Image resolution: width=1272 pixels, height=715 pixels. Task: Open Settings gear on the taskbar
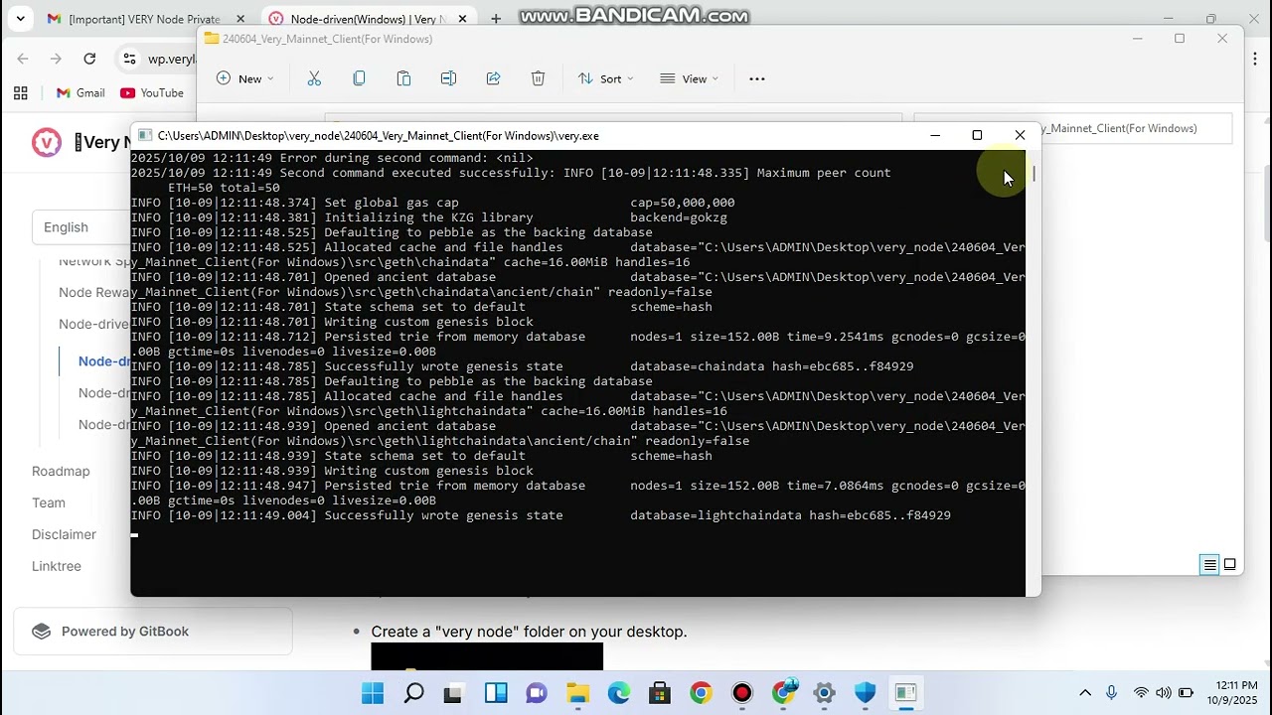(x=824, y=693)
